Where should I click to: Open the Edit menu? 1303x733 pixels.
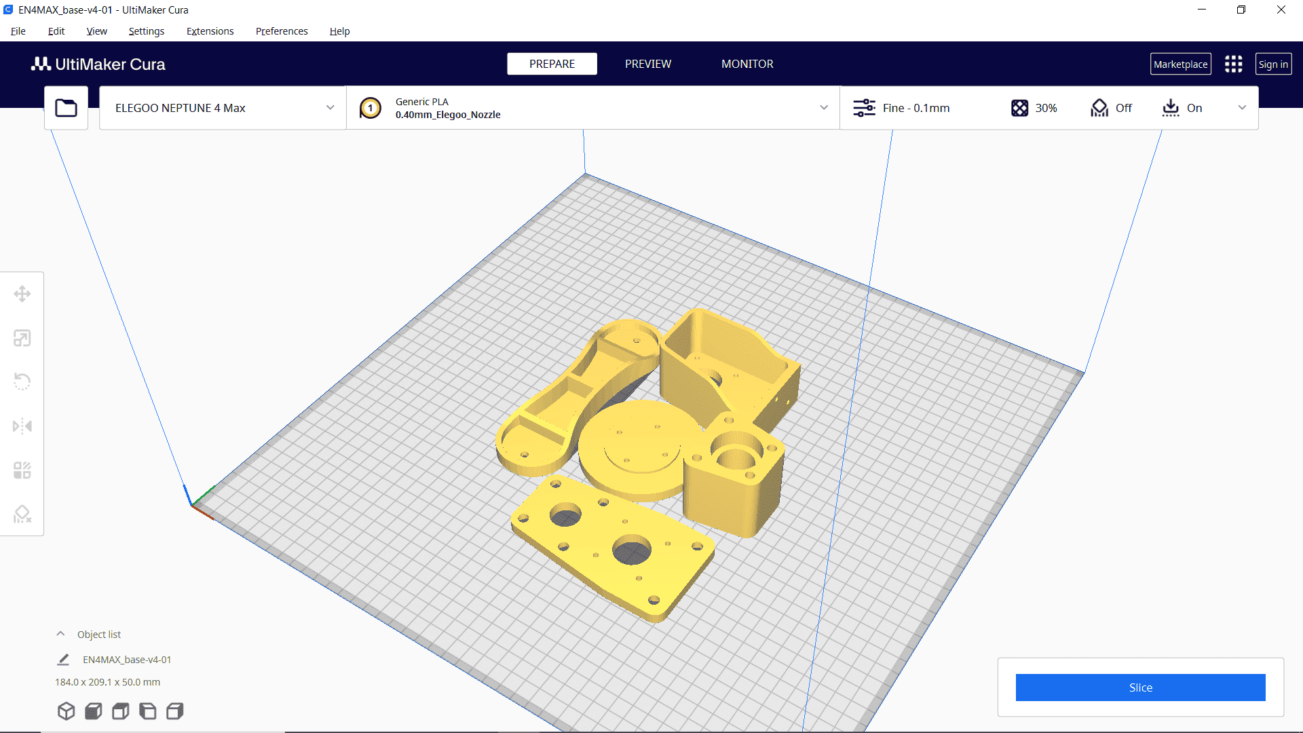pyautogui.click(x=56, y=31)
